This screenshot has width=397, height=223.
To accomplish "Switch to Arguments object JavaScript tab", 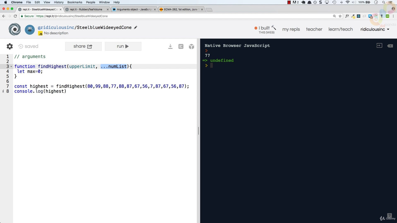I will point(134,9).
